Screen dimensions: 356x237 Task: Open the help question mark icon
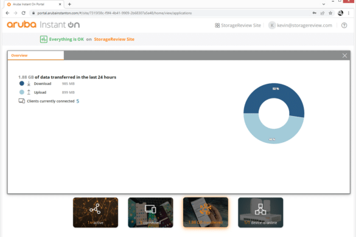tap(344, 26)
